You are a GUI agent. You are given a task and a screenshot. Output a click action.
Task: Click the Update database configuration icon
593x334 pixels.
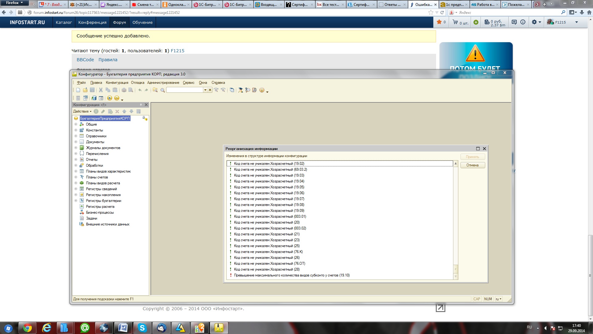(x=94, y=98)
